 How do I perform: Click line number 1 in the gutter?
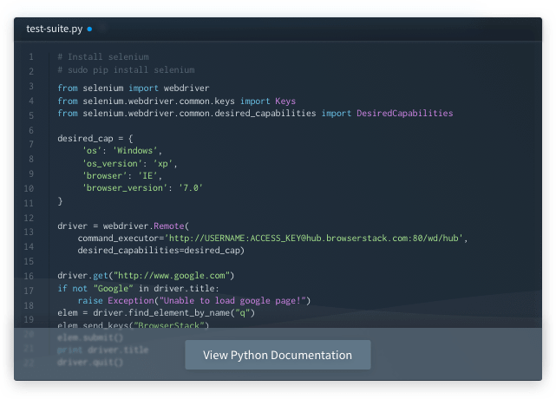(30, 57)
